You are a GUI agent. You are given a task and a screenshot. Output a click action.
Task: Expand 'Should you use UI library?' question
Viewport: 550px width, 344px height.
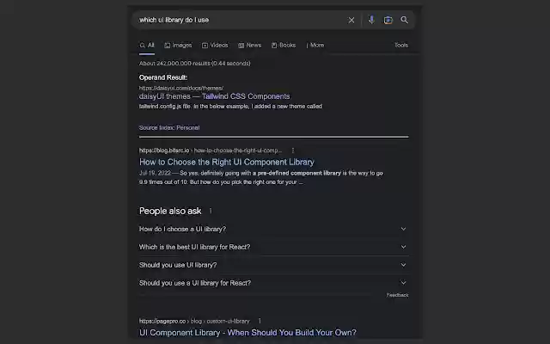(273, 265)
